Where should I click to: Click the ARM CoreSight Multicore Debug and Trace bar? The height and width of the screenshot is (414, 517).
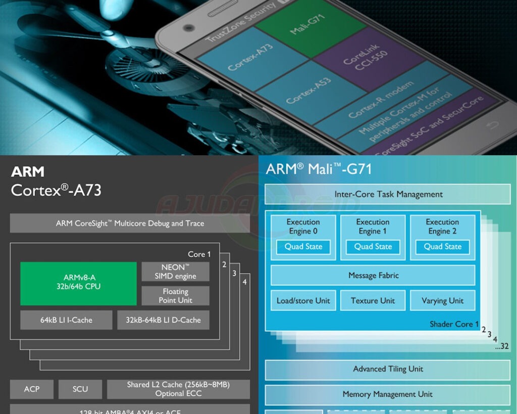click(x=130, y=223)
